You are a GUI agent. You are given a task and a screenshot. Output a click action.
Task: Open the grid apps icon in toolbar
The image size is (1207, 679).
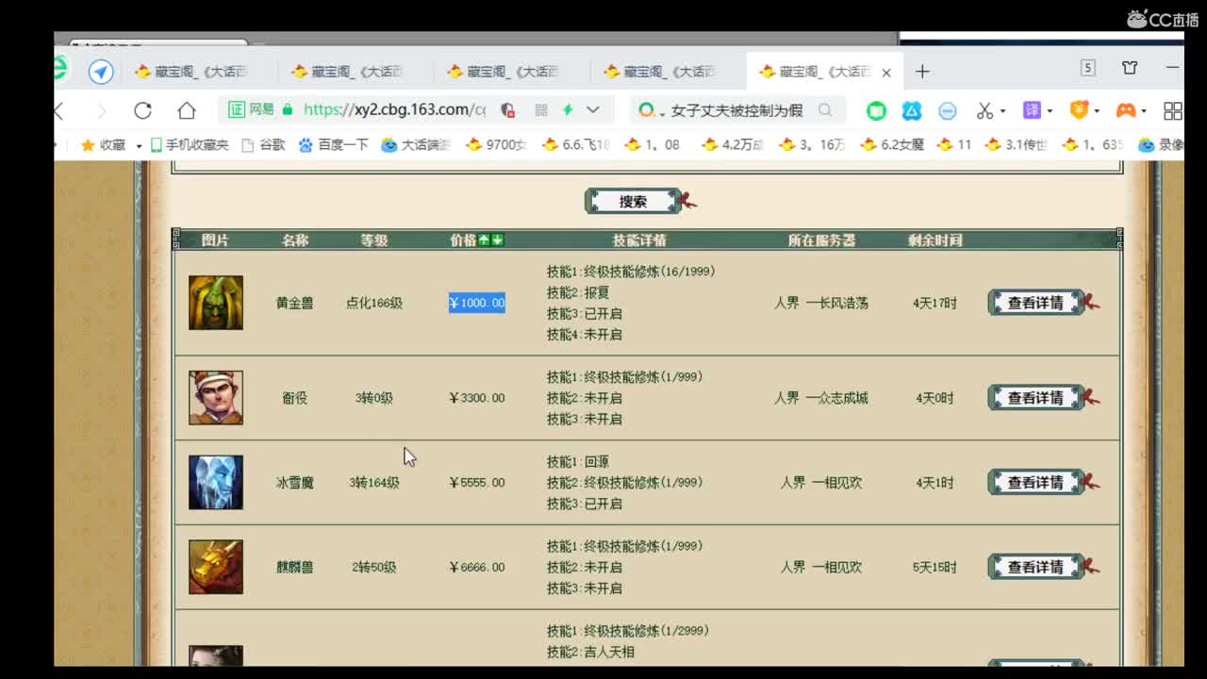tap(1173, 111)
